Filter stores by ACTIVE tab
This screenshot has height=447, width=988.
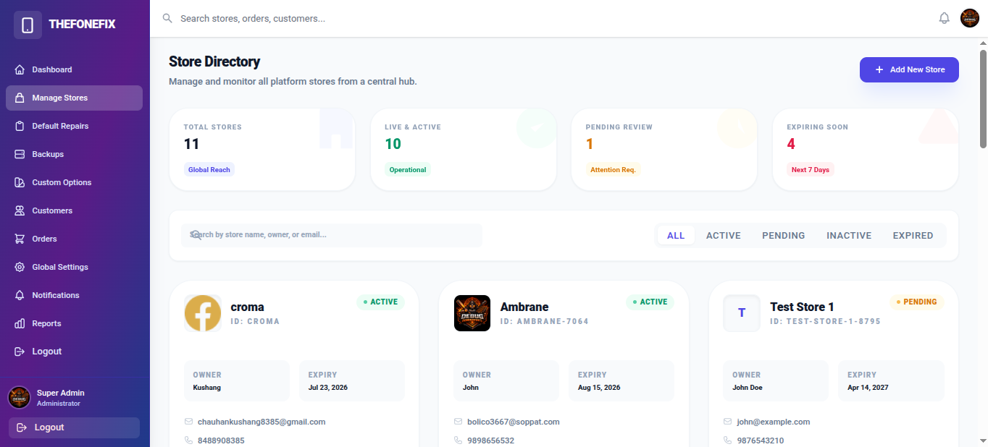(724, 236)
